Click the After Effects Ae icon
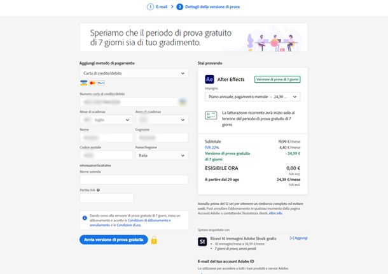The height and width of the screenshot is (274, 388). pos(209,80)
